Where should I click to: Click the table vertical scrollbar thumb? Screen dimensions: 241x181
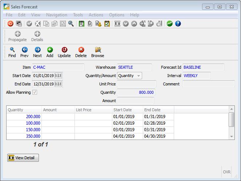(232, 120)
